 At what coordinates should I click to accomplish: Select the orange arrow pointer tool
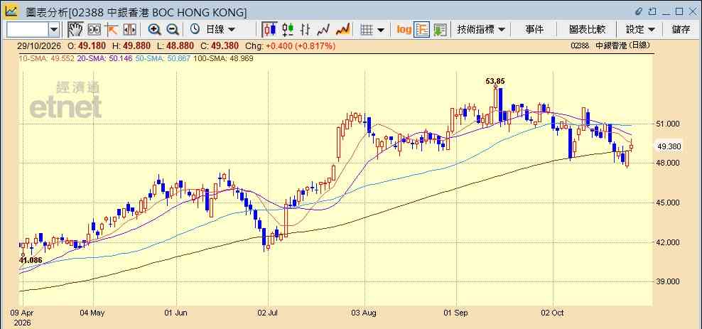pyautogui.click(x=111, y=30)
